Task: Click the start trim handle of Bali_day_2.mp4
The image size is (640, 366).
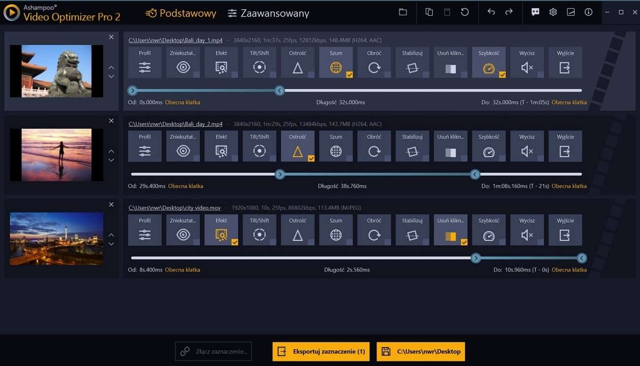Action: tap(280, 174)
